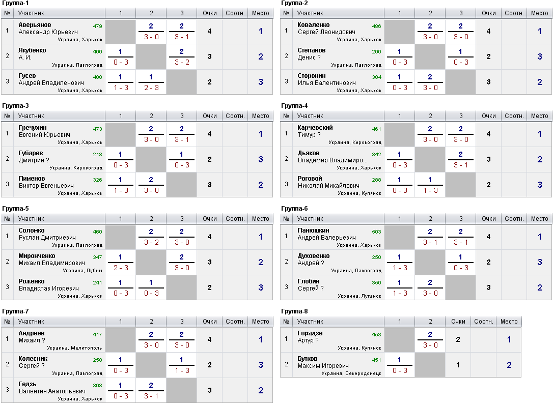Open Карчевский Тимур participant in Группа-4
This screenshot has width=554, height=404.
pyautogui.click(x=315, y=131)
